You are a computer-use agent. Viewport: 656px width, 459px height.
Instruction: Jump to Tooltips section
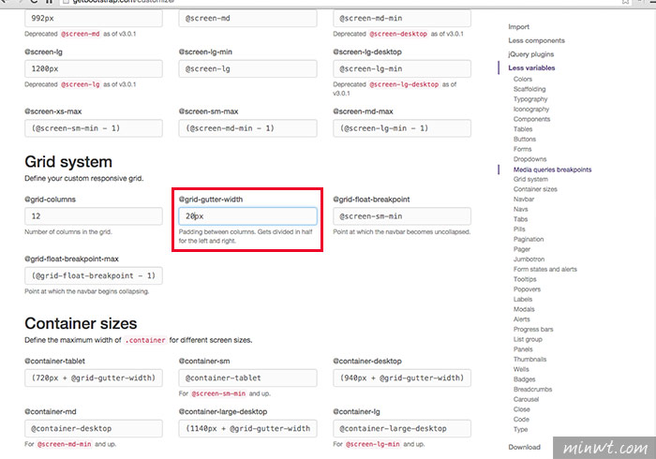pos(525,280)
